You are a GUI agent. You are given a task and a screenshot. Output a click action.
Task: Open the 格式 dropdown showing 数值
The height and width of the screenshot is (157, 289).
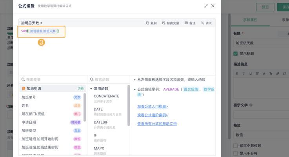261,135
